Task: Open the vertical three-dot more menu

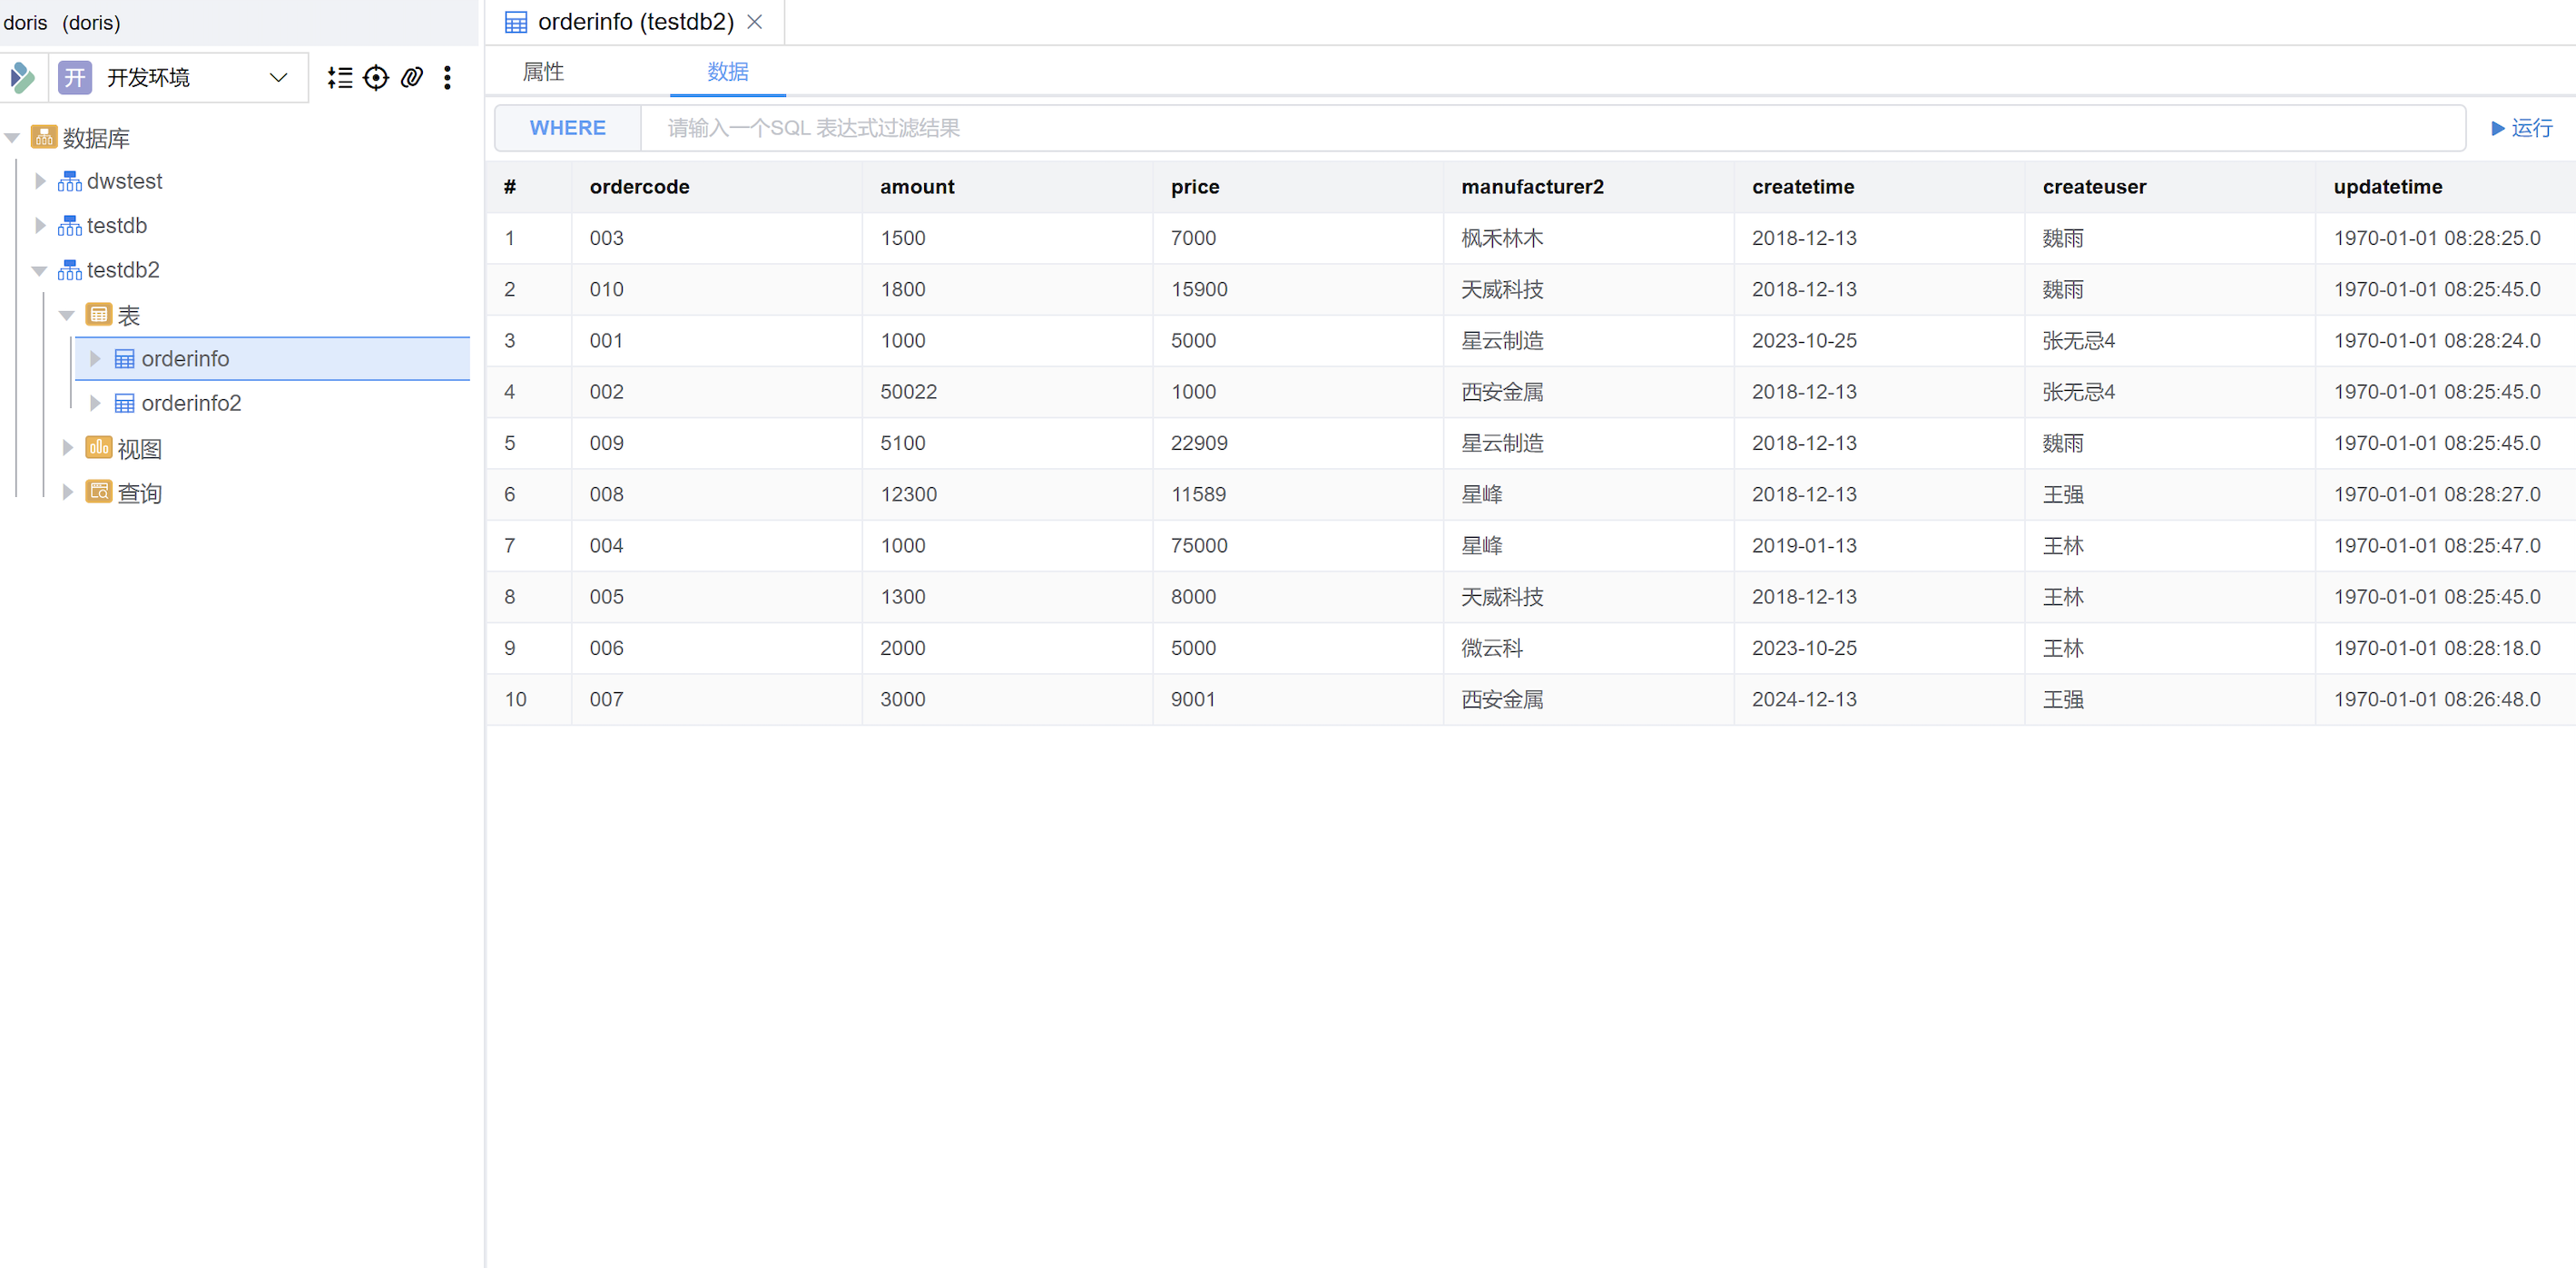Action: [447, 78]
